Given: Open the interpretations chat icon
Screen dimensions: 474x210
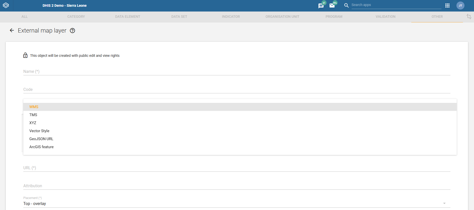Looking at the screenshot, I should [321, 6].
